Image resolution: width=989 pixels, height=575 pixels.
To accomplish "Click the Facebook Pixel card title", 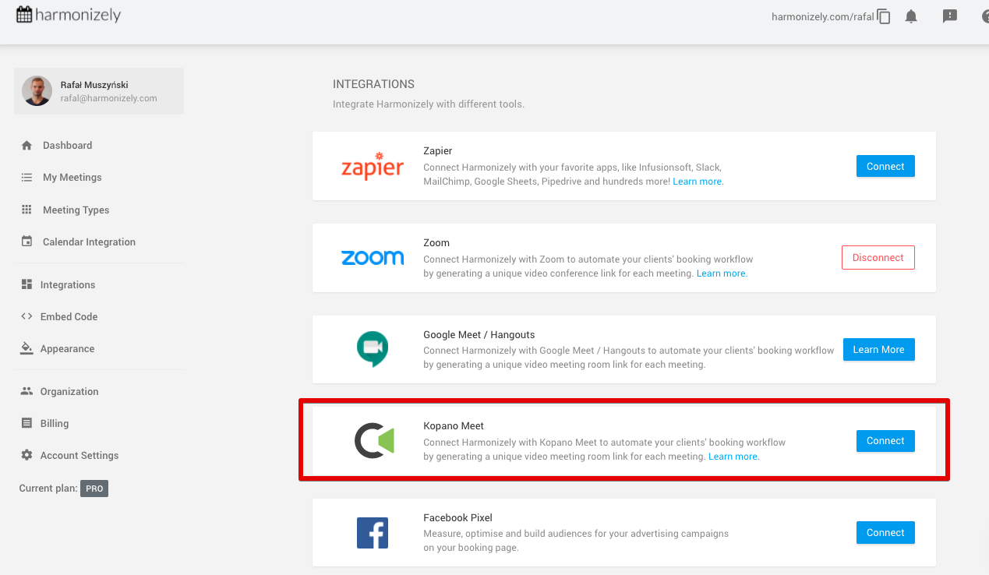I will tap(457, 518).
